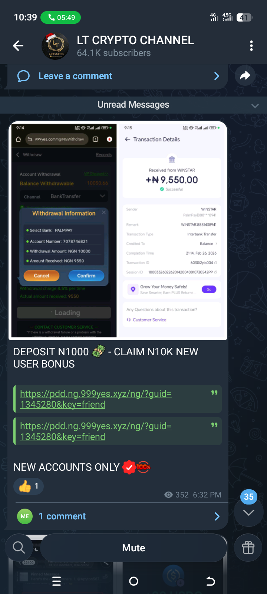The width and height of the screenshot is (267, 594).
Task: Open the Transaction Details screenshot image
Action: click(172, 231)
